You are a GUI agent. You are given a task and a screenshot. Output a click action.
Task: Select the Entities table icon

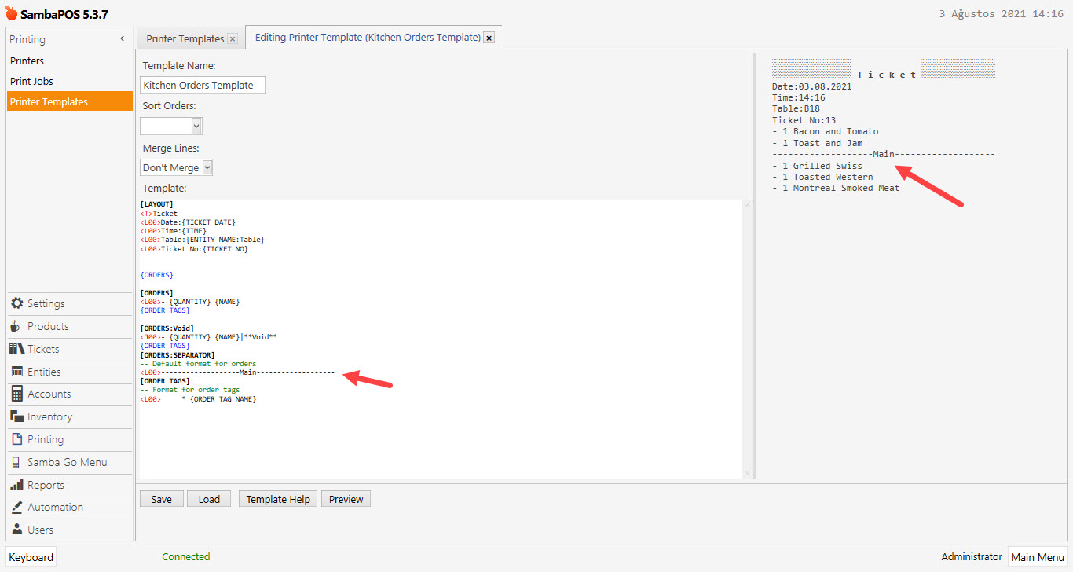click(16, 372)
